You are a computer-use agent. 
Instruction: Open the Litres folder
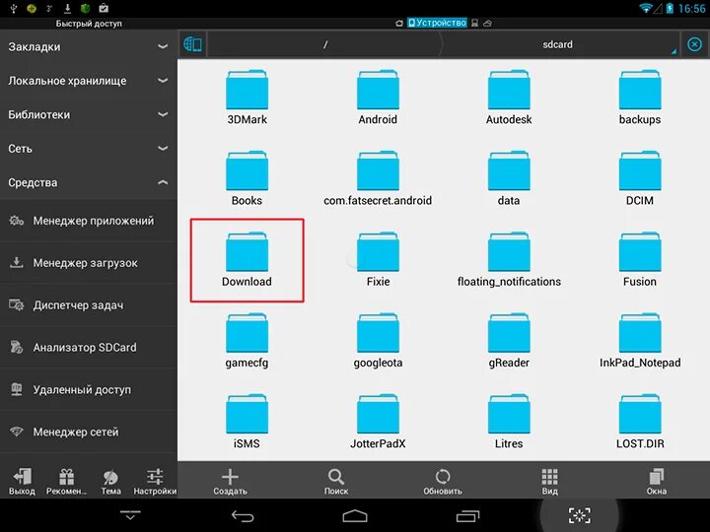tap(509, 422)
